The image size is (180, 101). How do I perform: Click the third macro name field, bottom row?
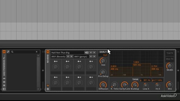point(79,89)
